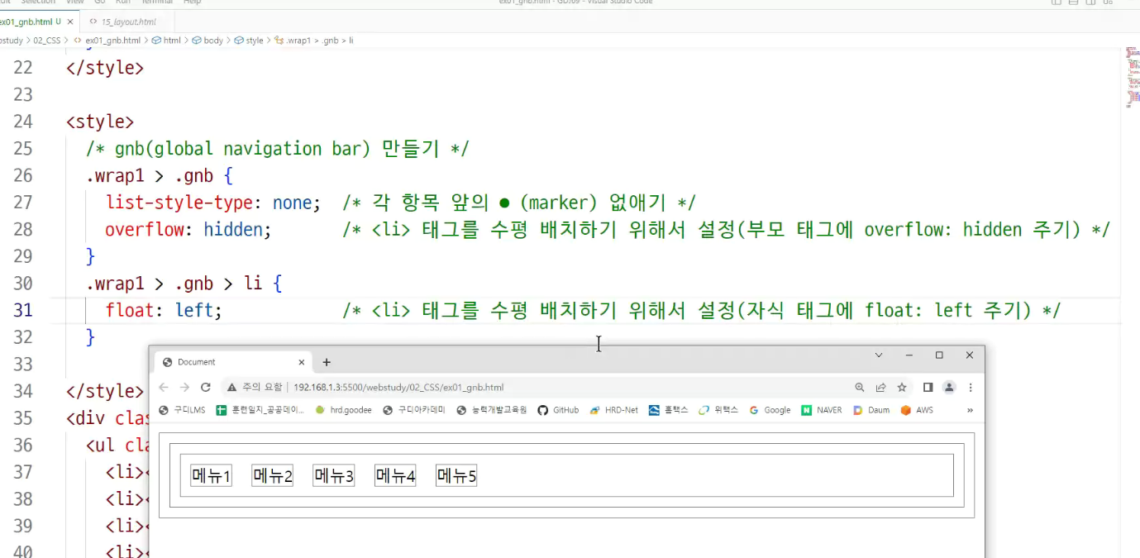Open the 훈련일지 bookmark

point(260,410)
